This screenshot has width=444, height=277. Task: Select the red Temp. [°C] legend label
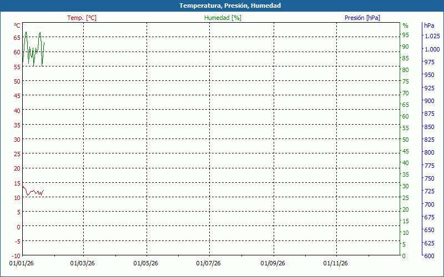click(82, 18)
